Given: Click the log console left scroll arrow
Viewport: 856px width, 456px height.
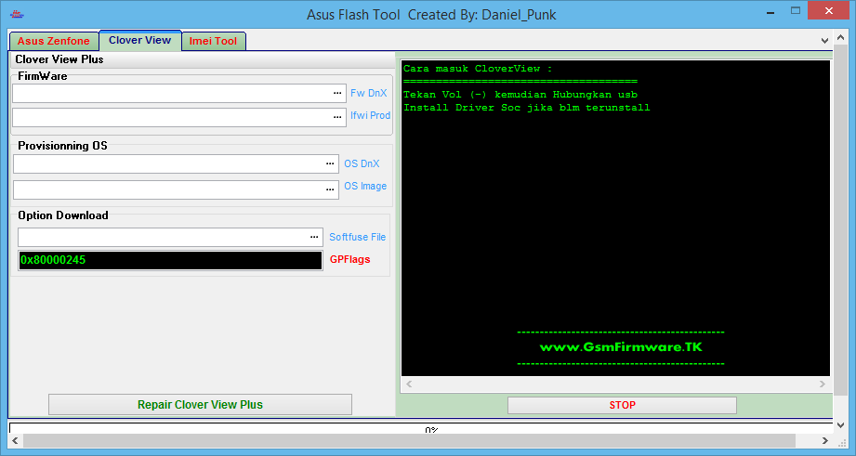Looking at the screenshot, I should pyautogui.click(x=409, y=384).
